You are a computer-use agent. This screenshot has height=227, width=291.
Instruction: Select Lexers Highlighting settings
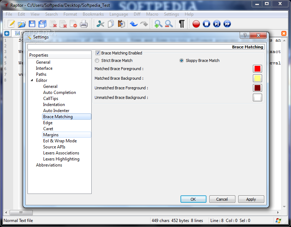61,159
